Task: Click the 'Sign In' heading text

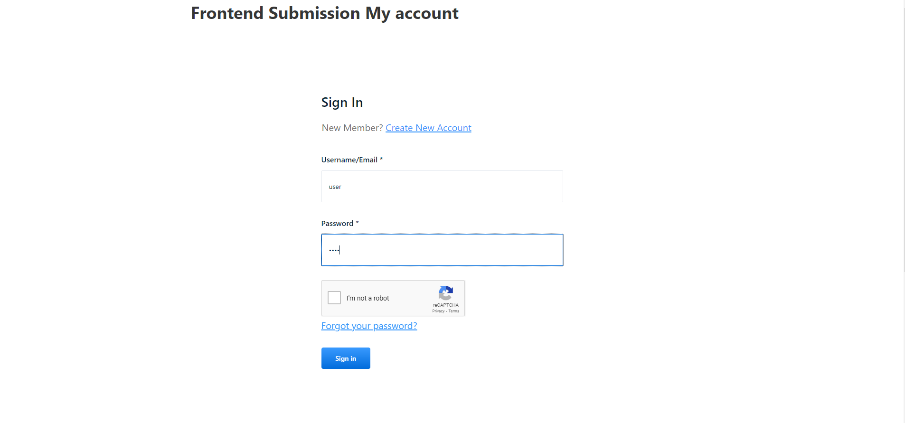Action: pos(342,102)
